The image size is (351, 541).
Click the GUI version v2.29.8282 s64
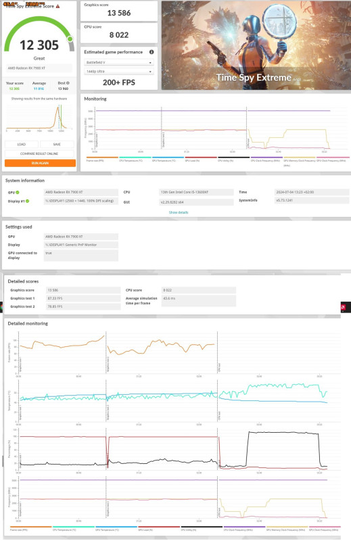click(196, 202)
